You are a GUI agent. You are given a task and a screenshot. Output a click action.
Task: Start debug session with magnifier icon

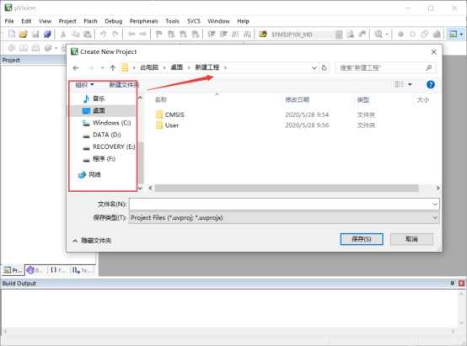click(x=378, y=35)
